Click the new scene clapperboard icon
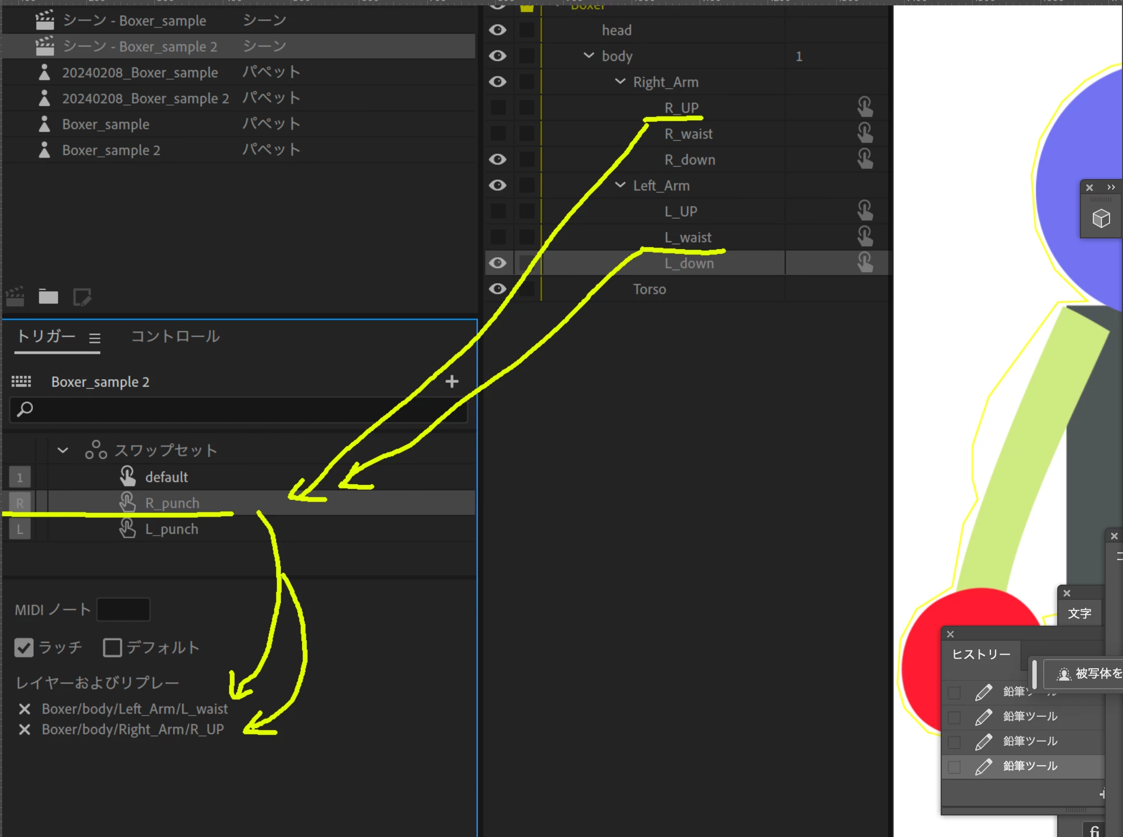Image resolution: width=1123 pixels, height=837 pixels. (15, 297)
